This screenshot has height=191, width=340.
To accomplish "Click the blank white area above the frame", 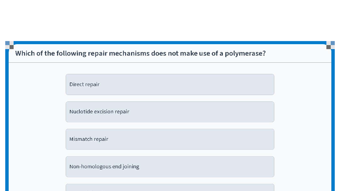I will [x=170, y=19].
